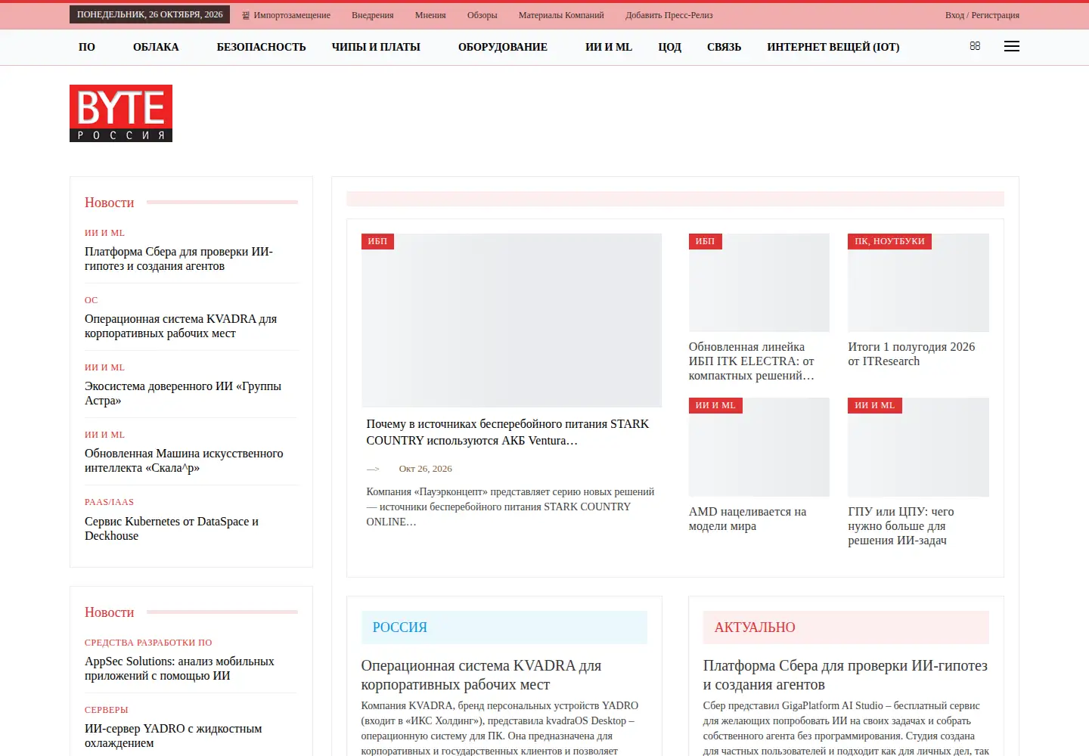
Task: Open Платформа Сбера article in АКТУАЛЬНО block
Action: [x=845, y=675]
